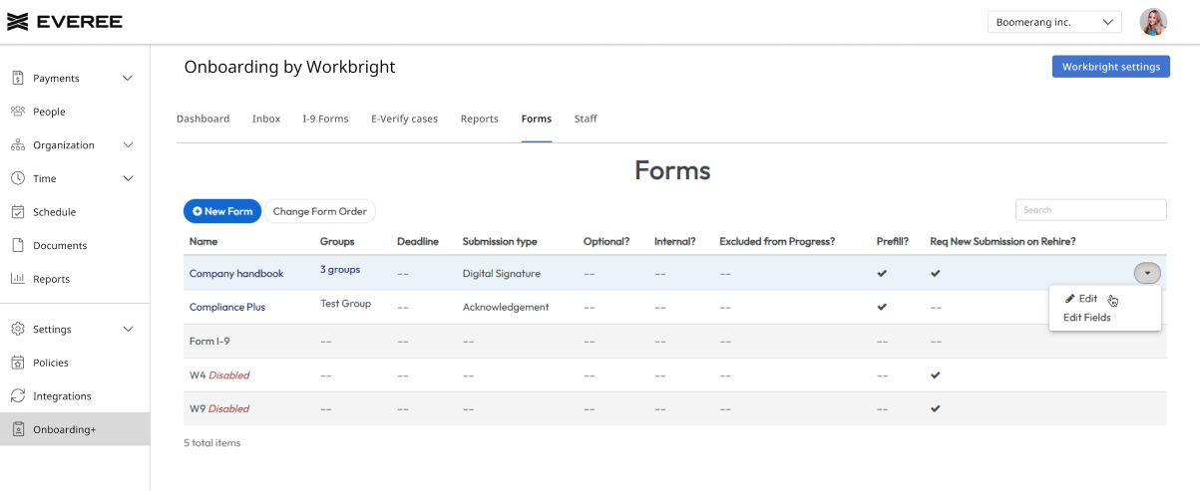
Task: Click the Acknowledgement cell
Action: [x=506, y=308]
